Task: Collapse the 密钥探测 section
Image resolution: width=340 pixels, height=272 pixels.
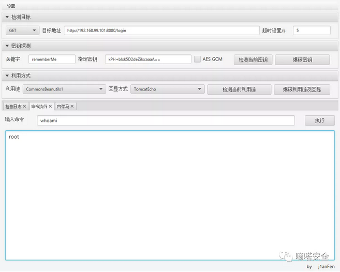Action: tap(7, 46)
